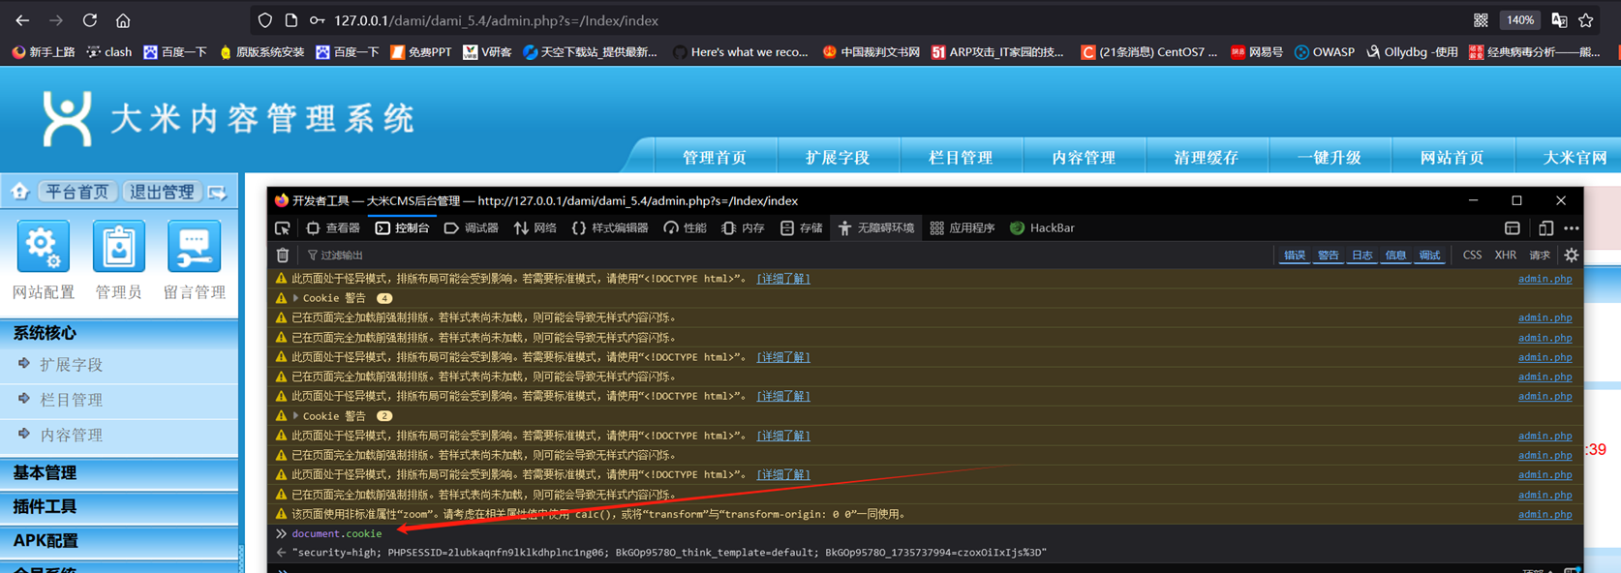Toggle the 调试 debug filter
The height and width of the screenshot is (573, 1621).
coord(1429,256)
